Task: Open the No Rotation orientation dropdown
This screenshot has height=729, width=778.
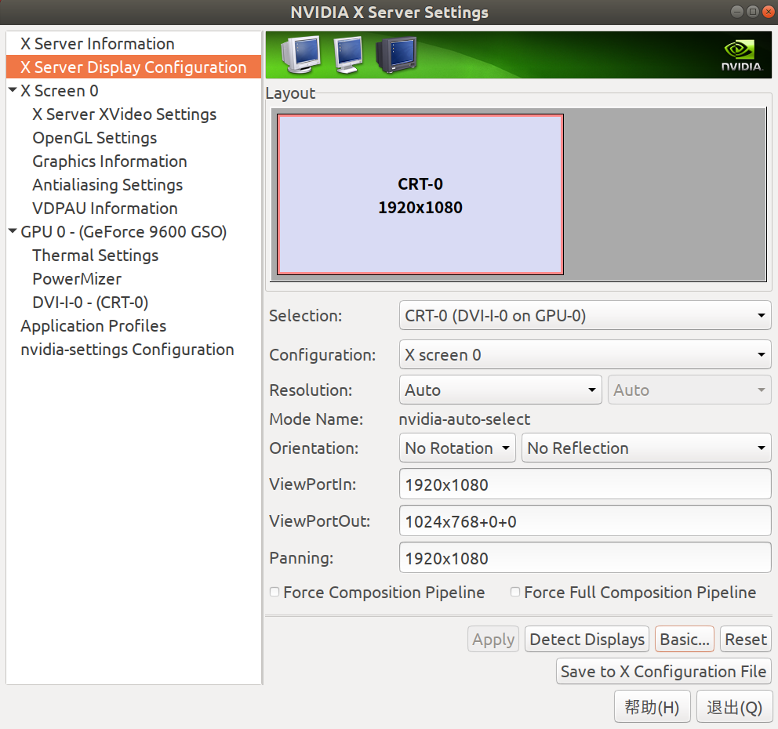Action: coord(457,448)
